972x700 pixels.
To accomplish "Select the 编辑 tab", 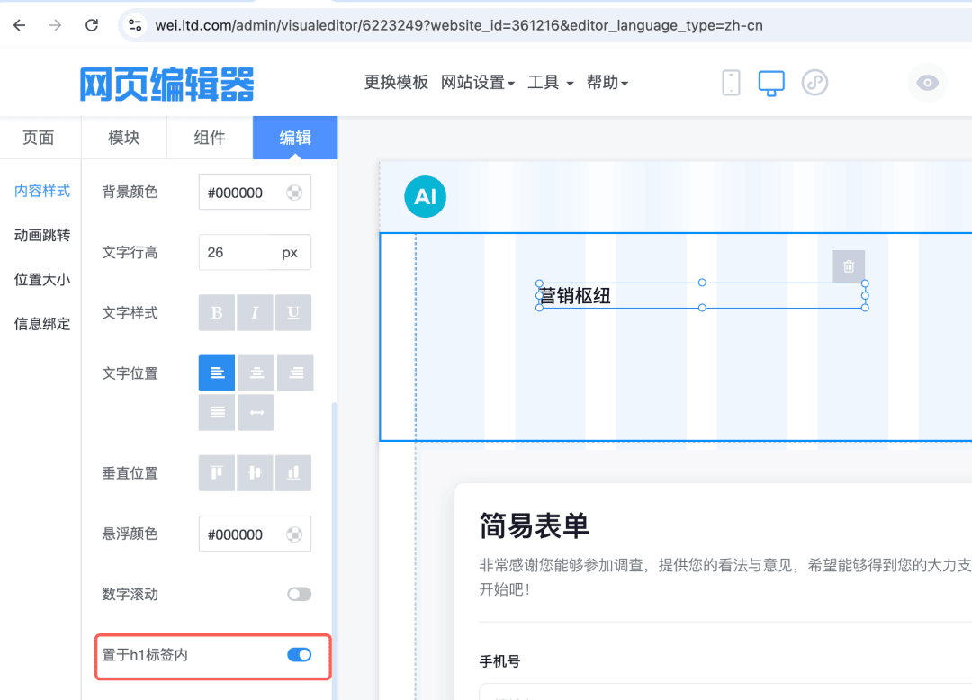I will 295,138.
